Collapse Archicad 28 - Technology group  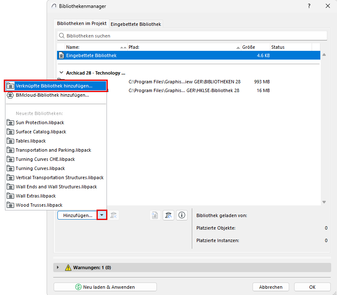pos(61,72)
